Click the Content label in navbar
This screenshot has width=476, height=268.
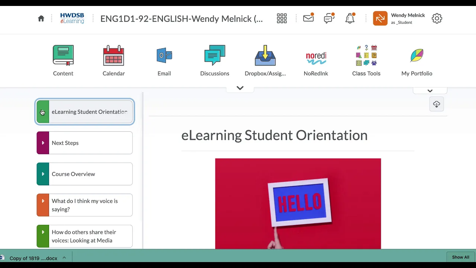[x=63, y=73]
